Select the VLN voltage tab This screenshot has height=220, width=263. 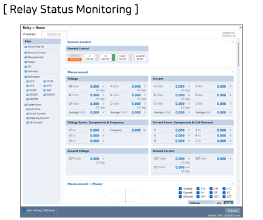coord(228,203)
